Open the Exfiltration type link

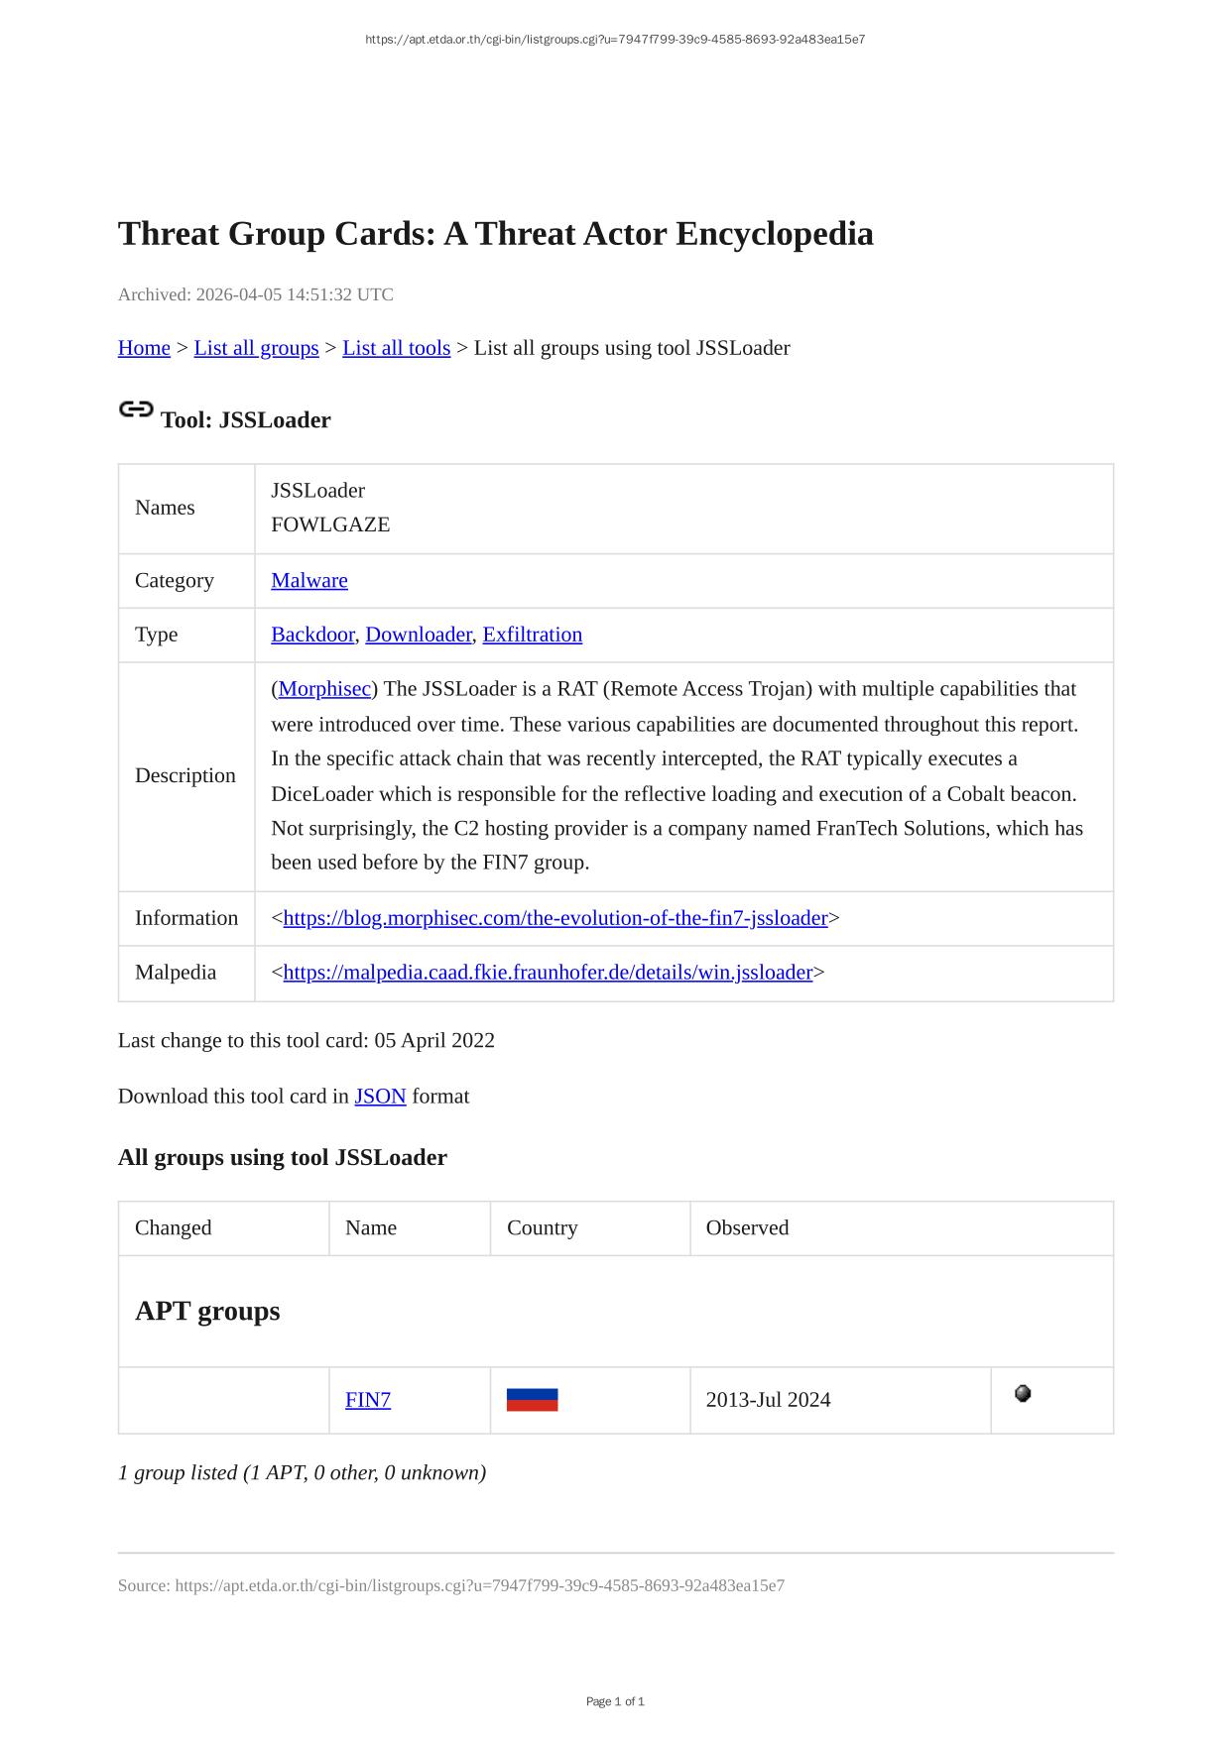tap(532, 635)
